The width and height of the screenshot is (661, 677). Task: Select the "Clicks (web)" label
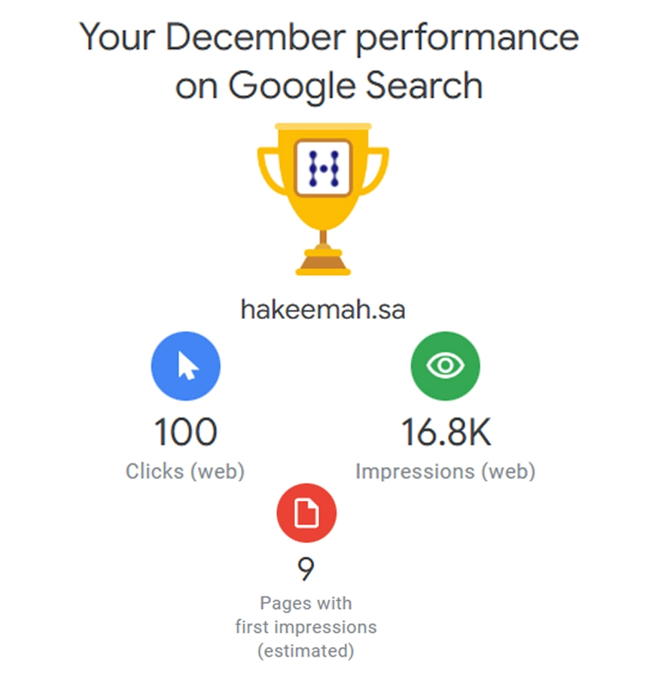tap(185, 472)
